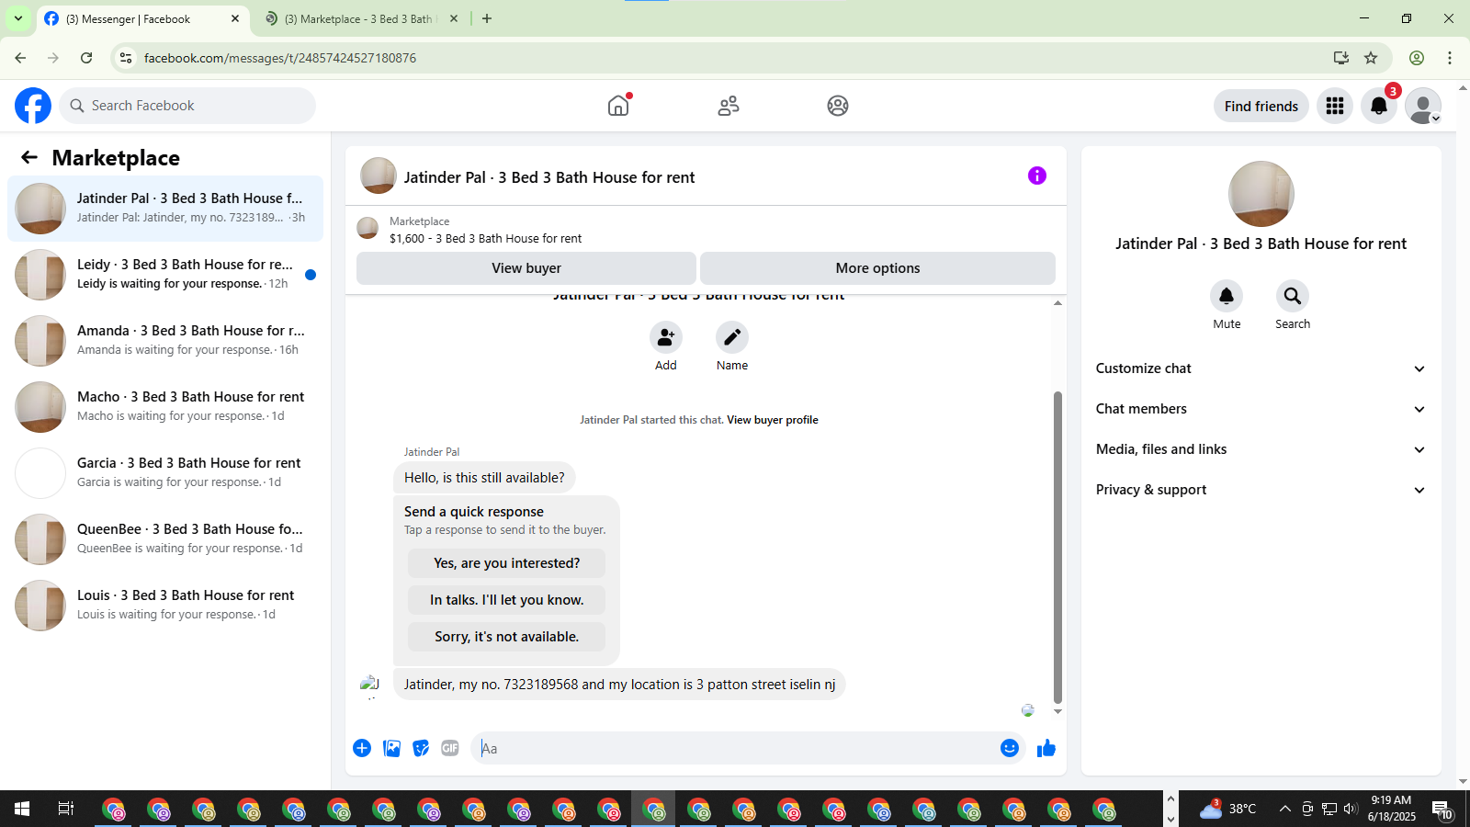Open Macho's conversation in the list
This screenshot has height=827, width=1470.
click(165, 407)
